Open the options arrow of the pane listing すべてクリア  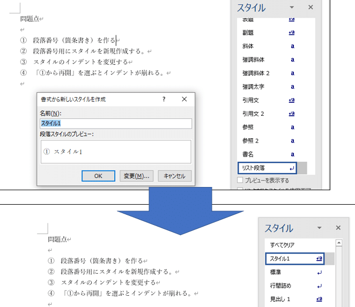[320, 228]
